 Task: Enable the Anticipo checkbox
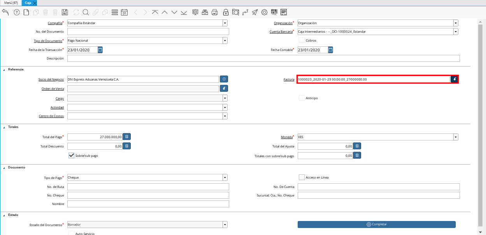[x=302, y=98]
